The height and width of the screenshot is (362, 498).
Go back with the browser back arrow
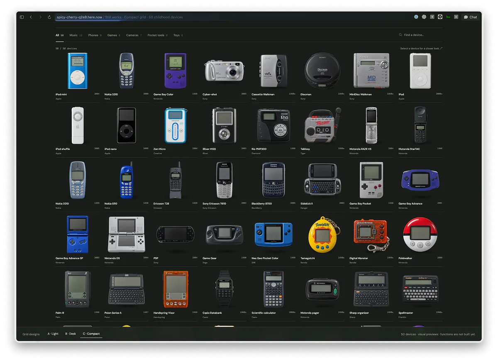pyautogui.click(x=31, y=17)
